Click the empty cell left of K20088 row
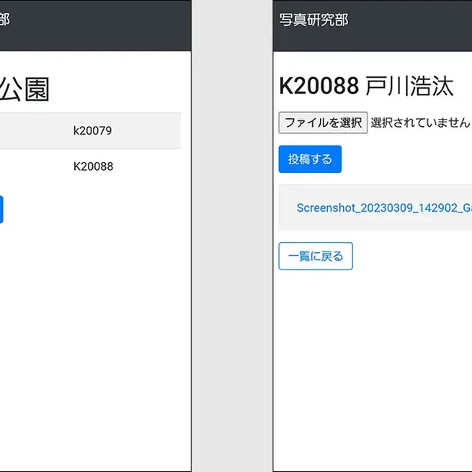Viewport: 472px width, 472px height. pos(29,166)
